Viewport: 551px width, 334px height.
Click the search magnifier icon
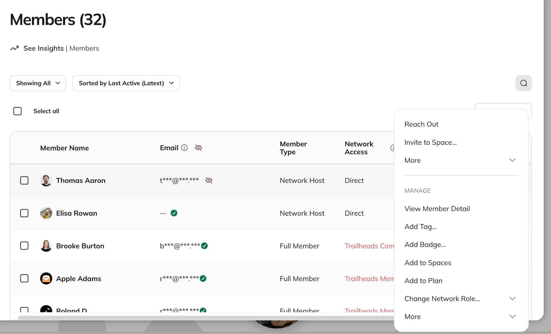[523, 83]
